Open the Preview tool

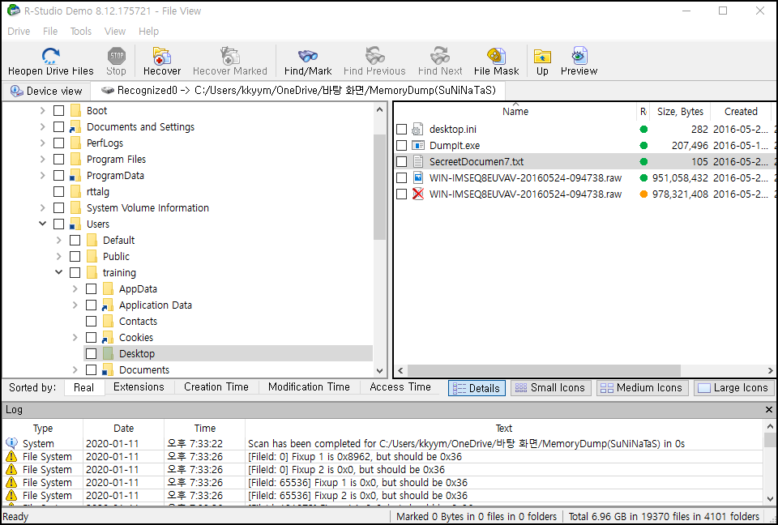point(579,56)
